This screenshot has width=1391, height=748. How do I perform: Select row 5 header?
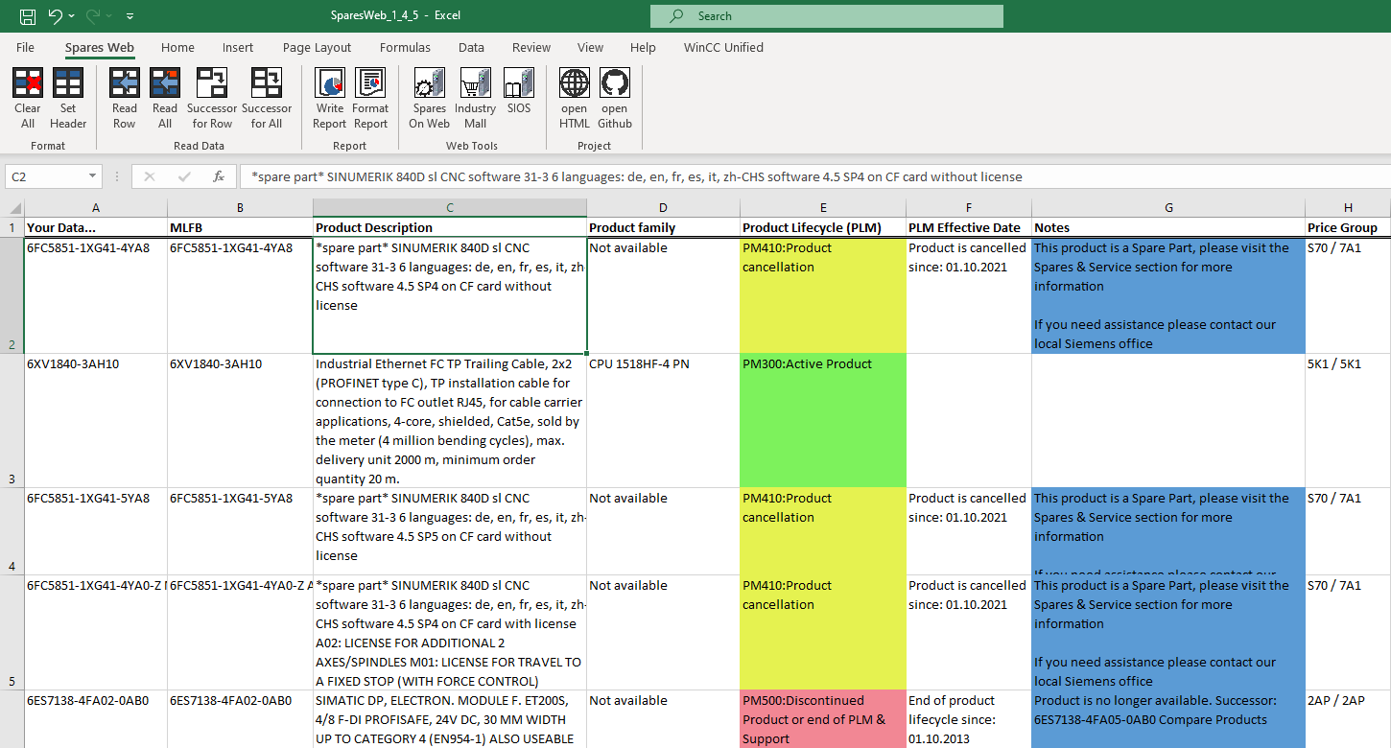click(12, 632)
